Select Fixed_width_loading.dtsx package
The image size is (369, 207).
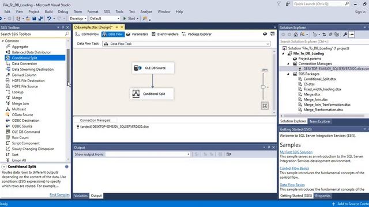322,89
